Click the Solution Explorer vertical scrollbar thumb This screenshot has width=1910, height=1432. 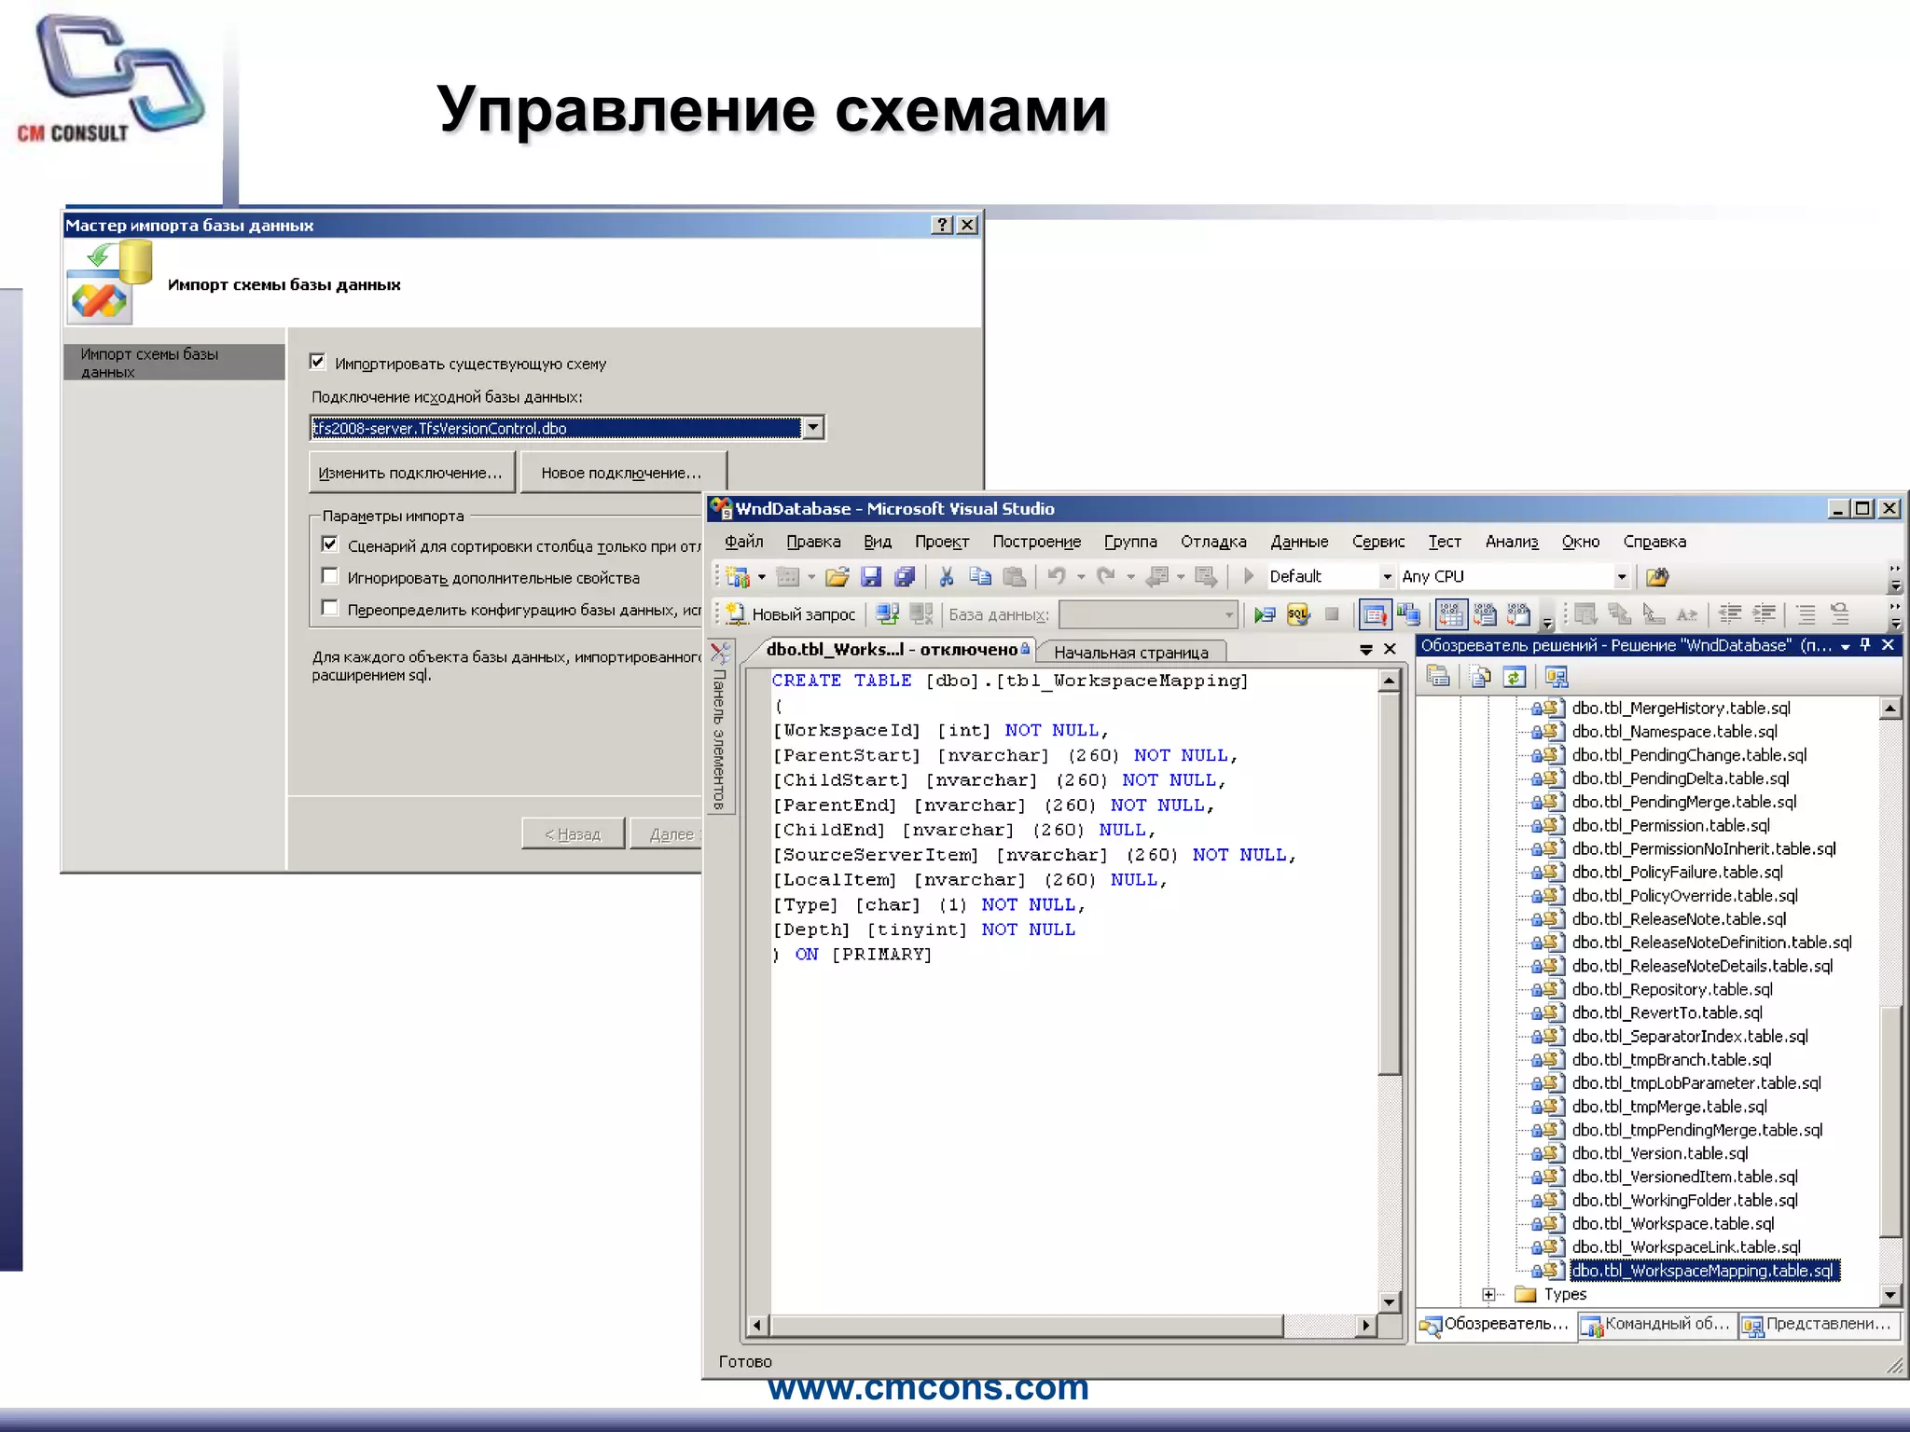pos(1889,1123)
